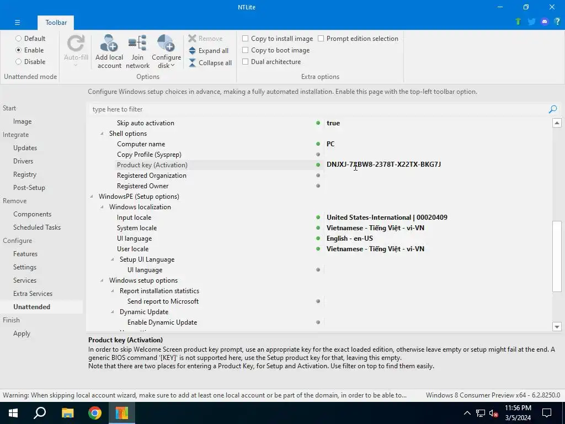Add local account
Screen dimensions: 565x424
coord(109,51)
